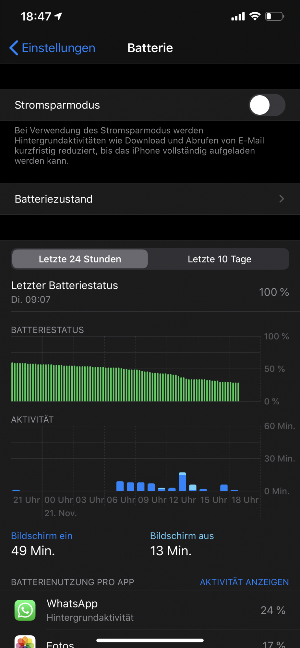Tap the battery indicator in status bar
Image resolution: width=300 pixels, height=648 pixels.
(x=275, y=16)
